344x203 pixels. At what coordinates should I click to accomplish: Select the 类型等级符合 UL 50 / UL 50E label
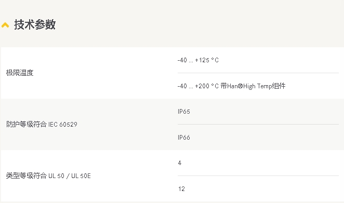[x=48, y=175]
